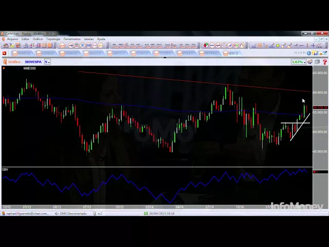Open the Ferramentas menu
Image resolution: width=329 pixels, height=247 pixels.
tap(72, 39)
